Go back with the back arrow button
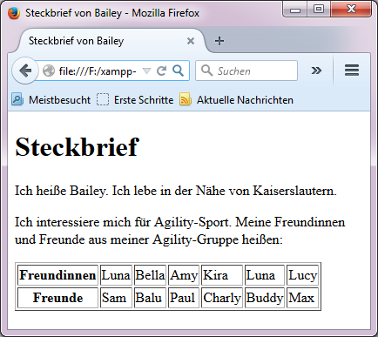The height and width of the screenshot is (337, 378). 25,71
